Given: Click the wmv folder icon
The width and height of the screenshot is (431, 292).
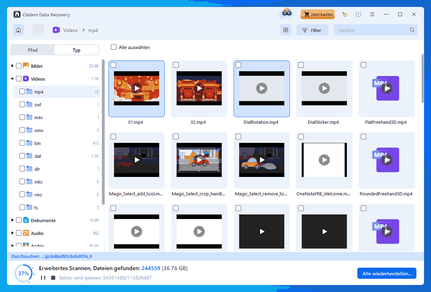Looking at the screenshot, I should click(x=30, y=130).
